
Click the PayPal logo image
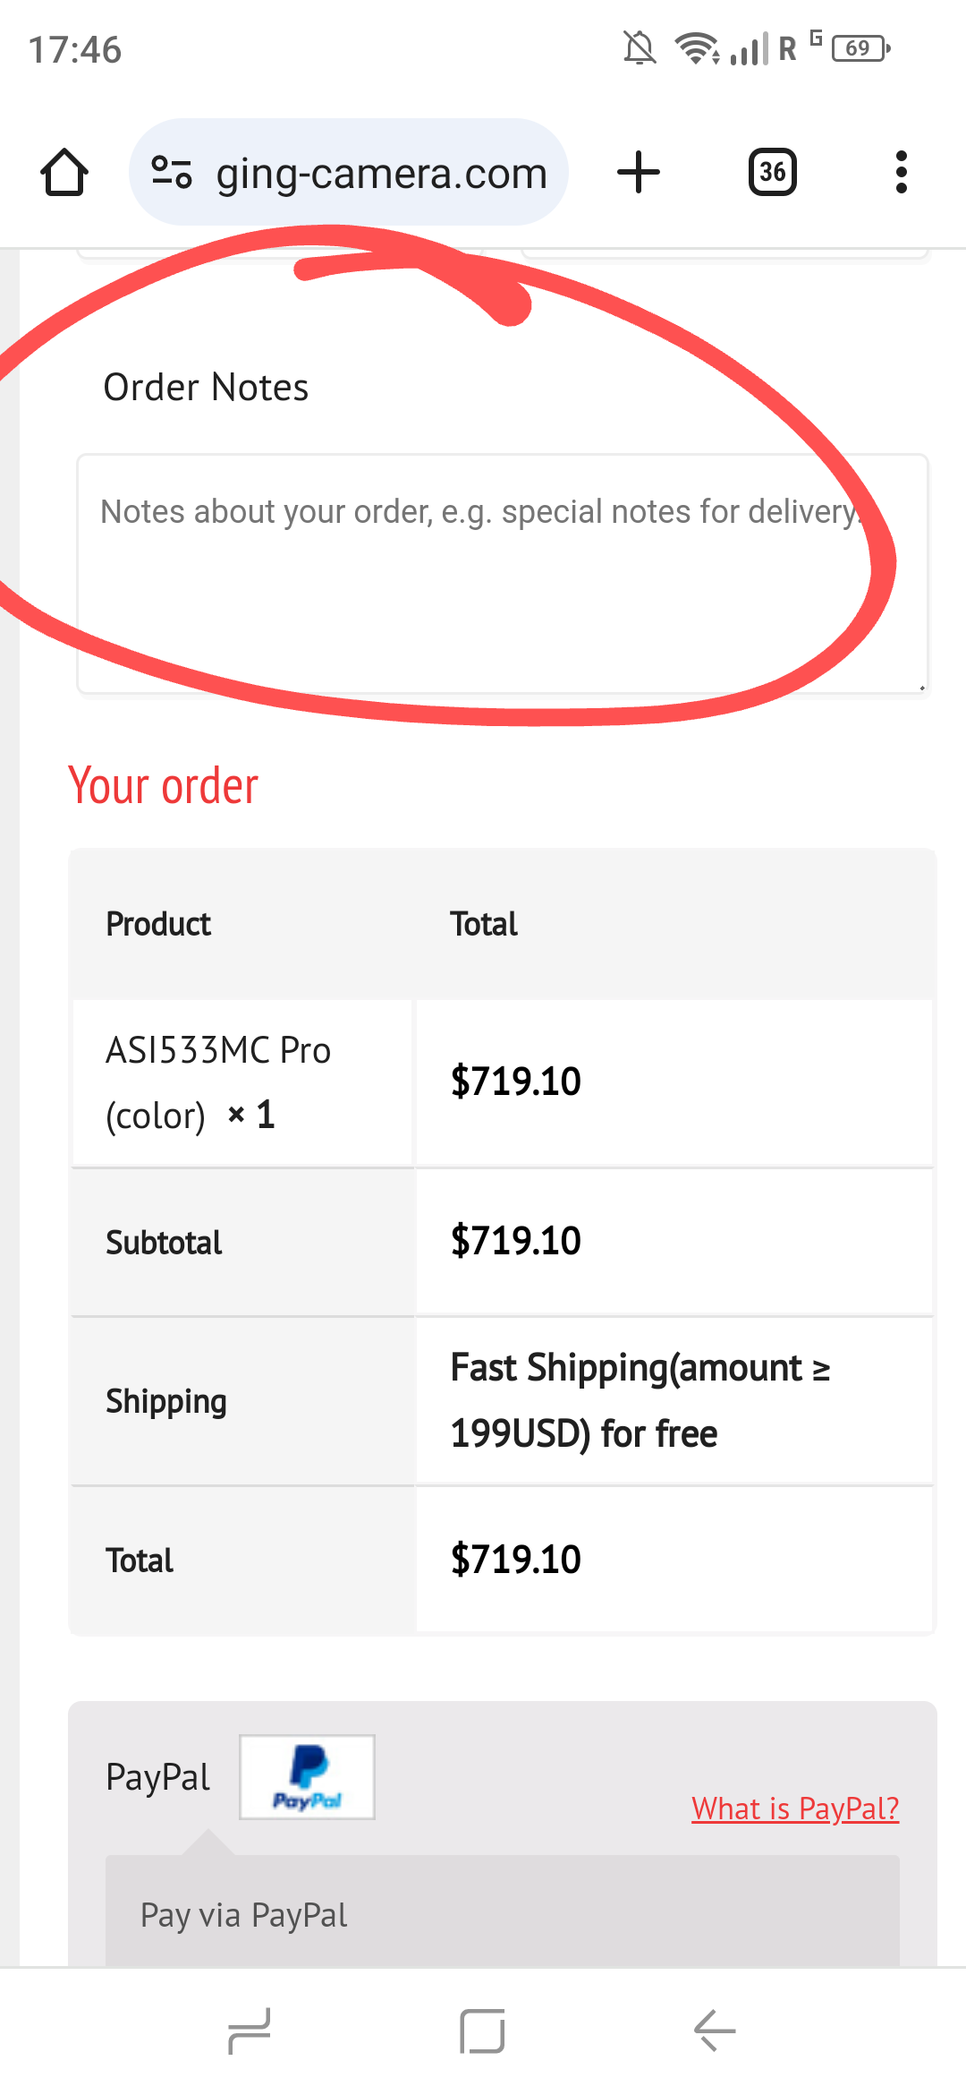click(307, 1777)
